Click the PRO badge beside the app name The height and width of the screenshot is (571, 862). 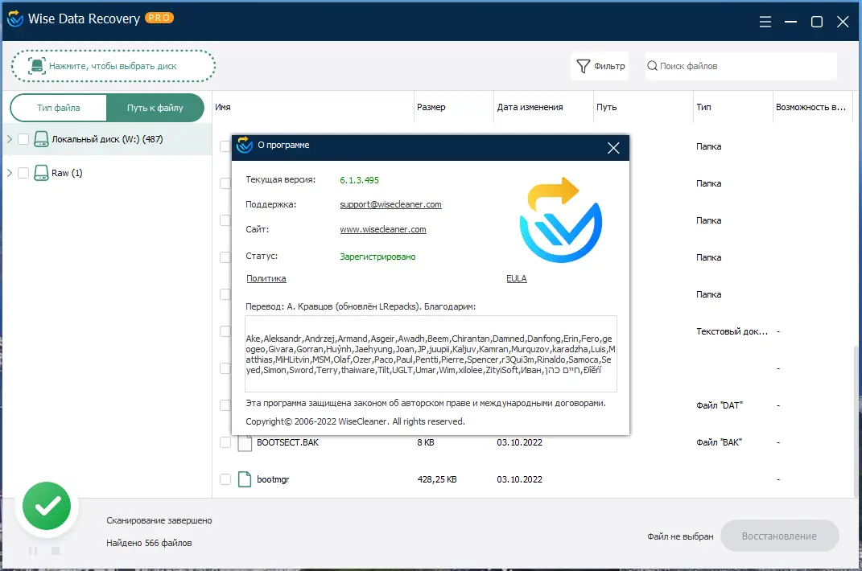[160, 16]
